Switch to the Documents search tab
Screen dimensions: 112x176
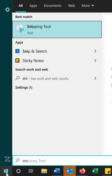click(52, 6)
